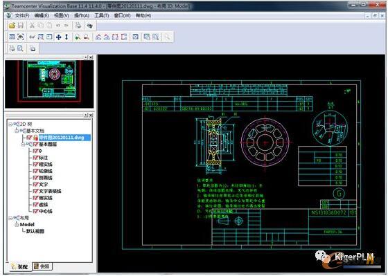Collapse the 2D 树 root node
Screen dimensions: 388x276
10,124
